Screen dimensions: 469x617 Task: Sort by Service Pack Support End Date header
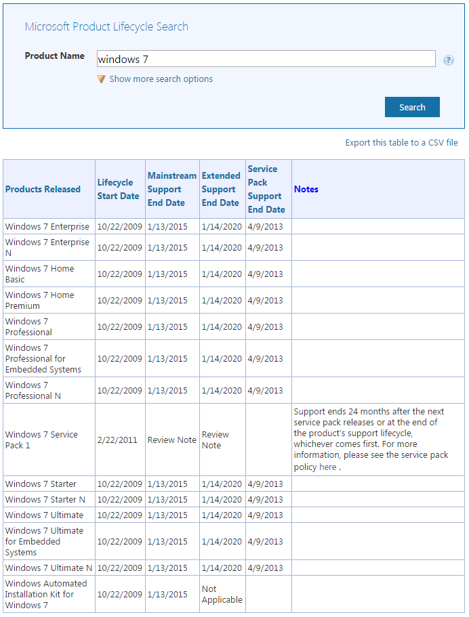pos(266,189)
